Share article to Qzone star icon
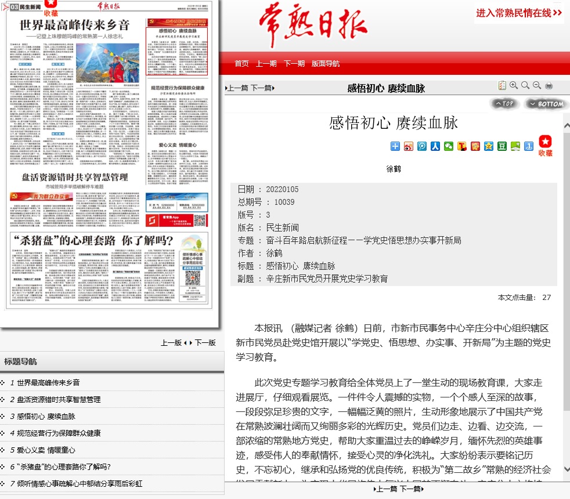The image size is (570, 499). coord(489,146)
